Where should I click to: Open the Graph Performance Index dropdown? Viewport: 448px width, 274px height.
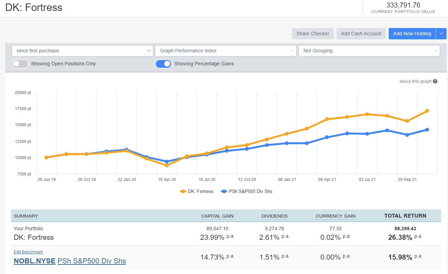coord(226,51)
